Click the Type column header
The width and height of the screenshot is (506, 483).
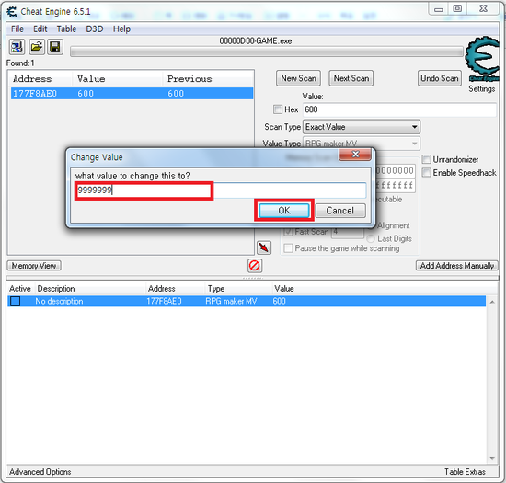click(x=216, y=289)
